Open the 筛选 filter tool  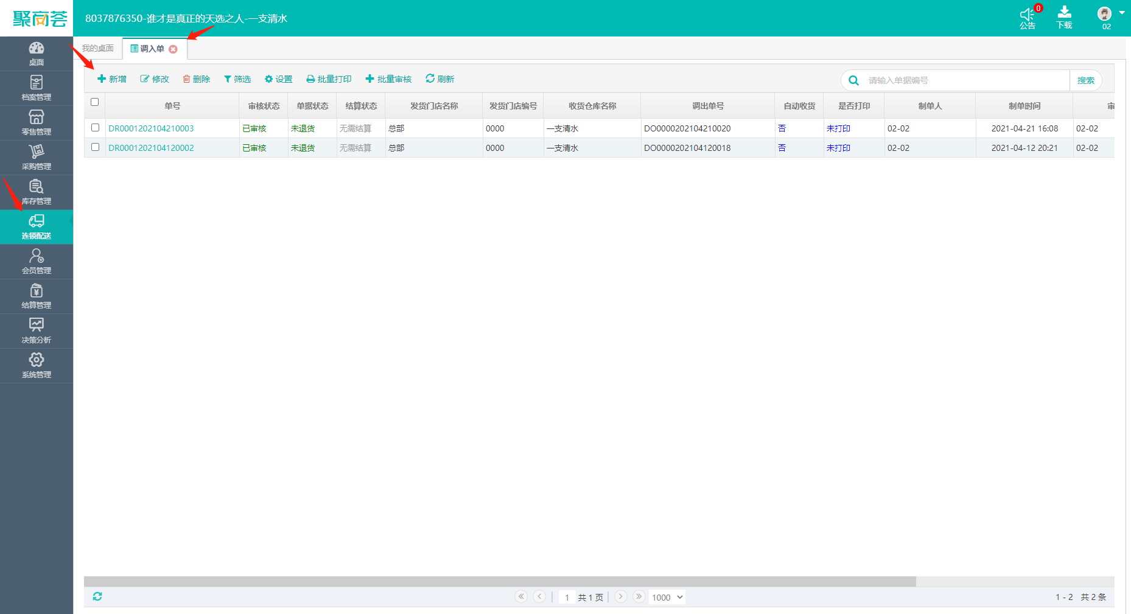pos(237,79)
